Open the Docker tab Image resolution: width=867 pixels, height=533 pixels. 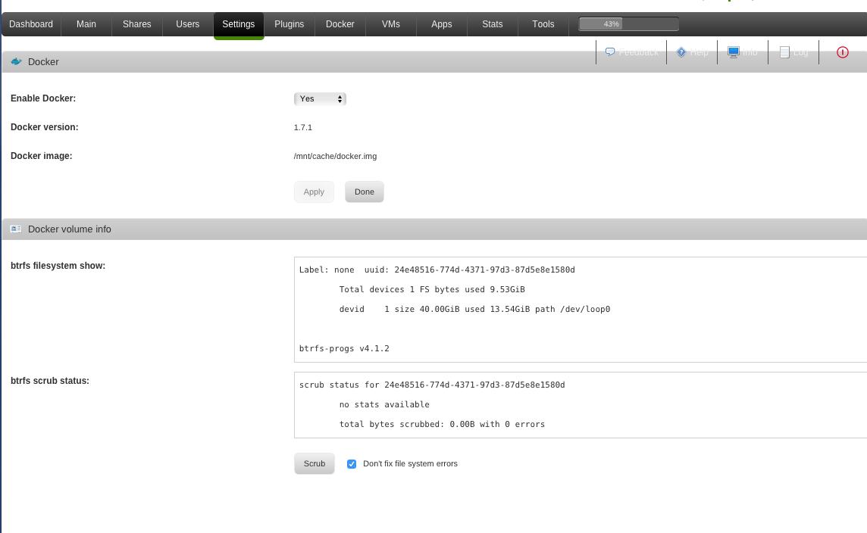pyautogui.click(x=340, y=23)
